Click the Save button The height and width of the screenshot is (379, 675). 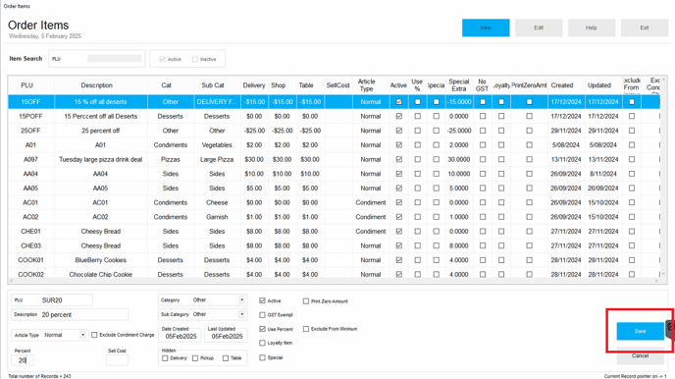pyautogui.click(x=640, y=331)
